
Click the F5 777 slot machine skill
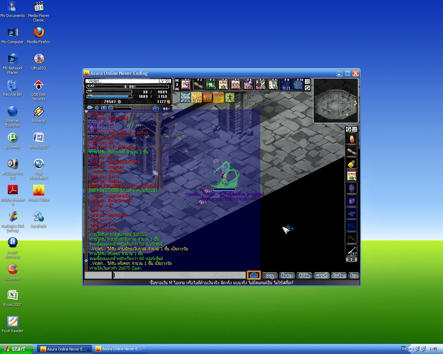(x=236, y=85)
